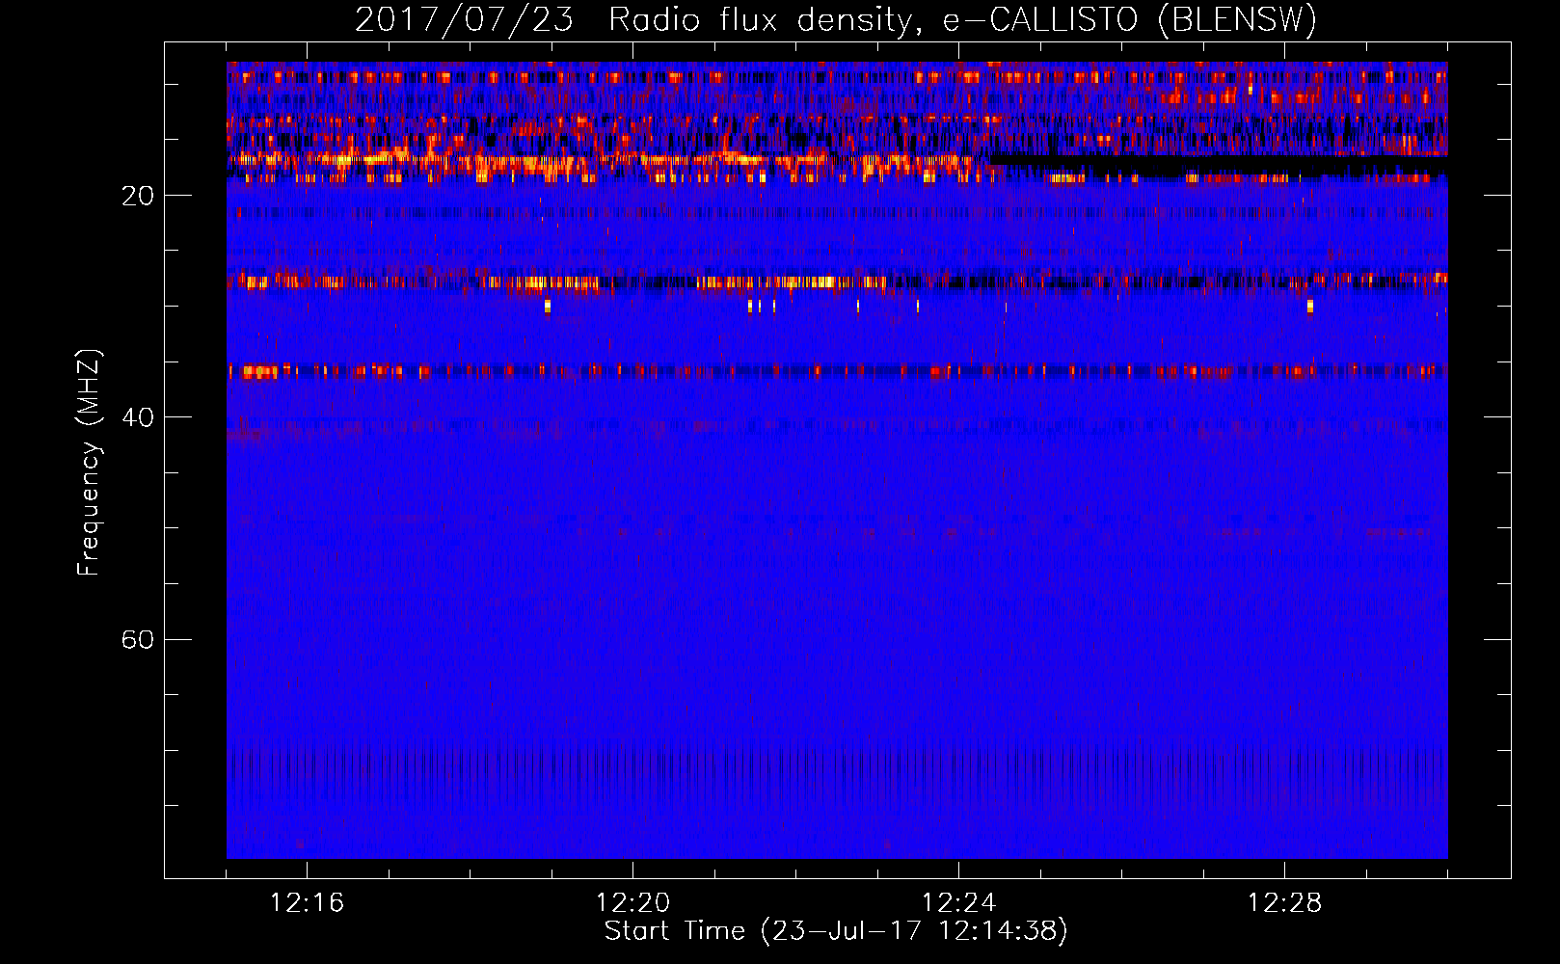The width and height of the screenshot is (1560, 964).
Task: Click the 12:28 time tick label
Action: tap(1284, 903)
